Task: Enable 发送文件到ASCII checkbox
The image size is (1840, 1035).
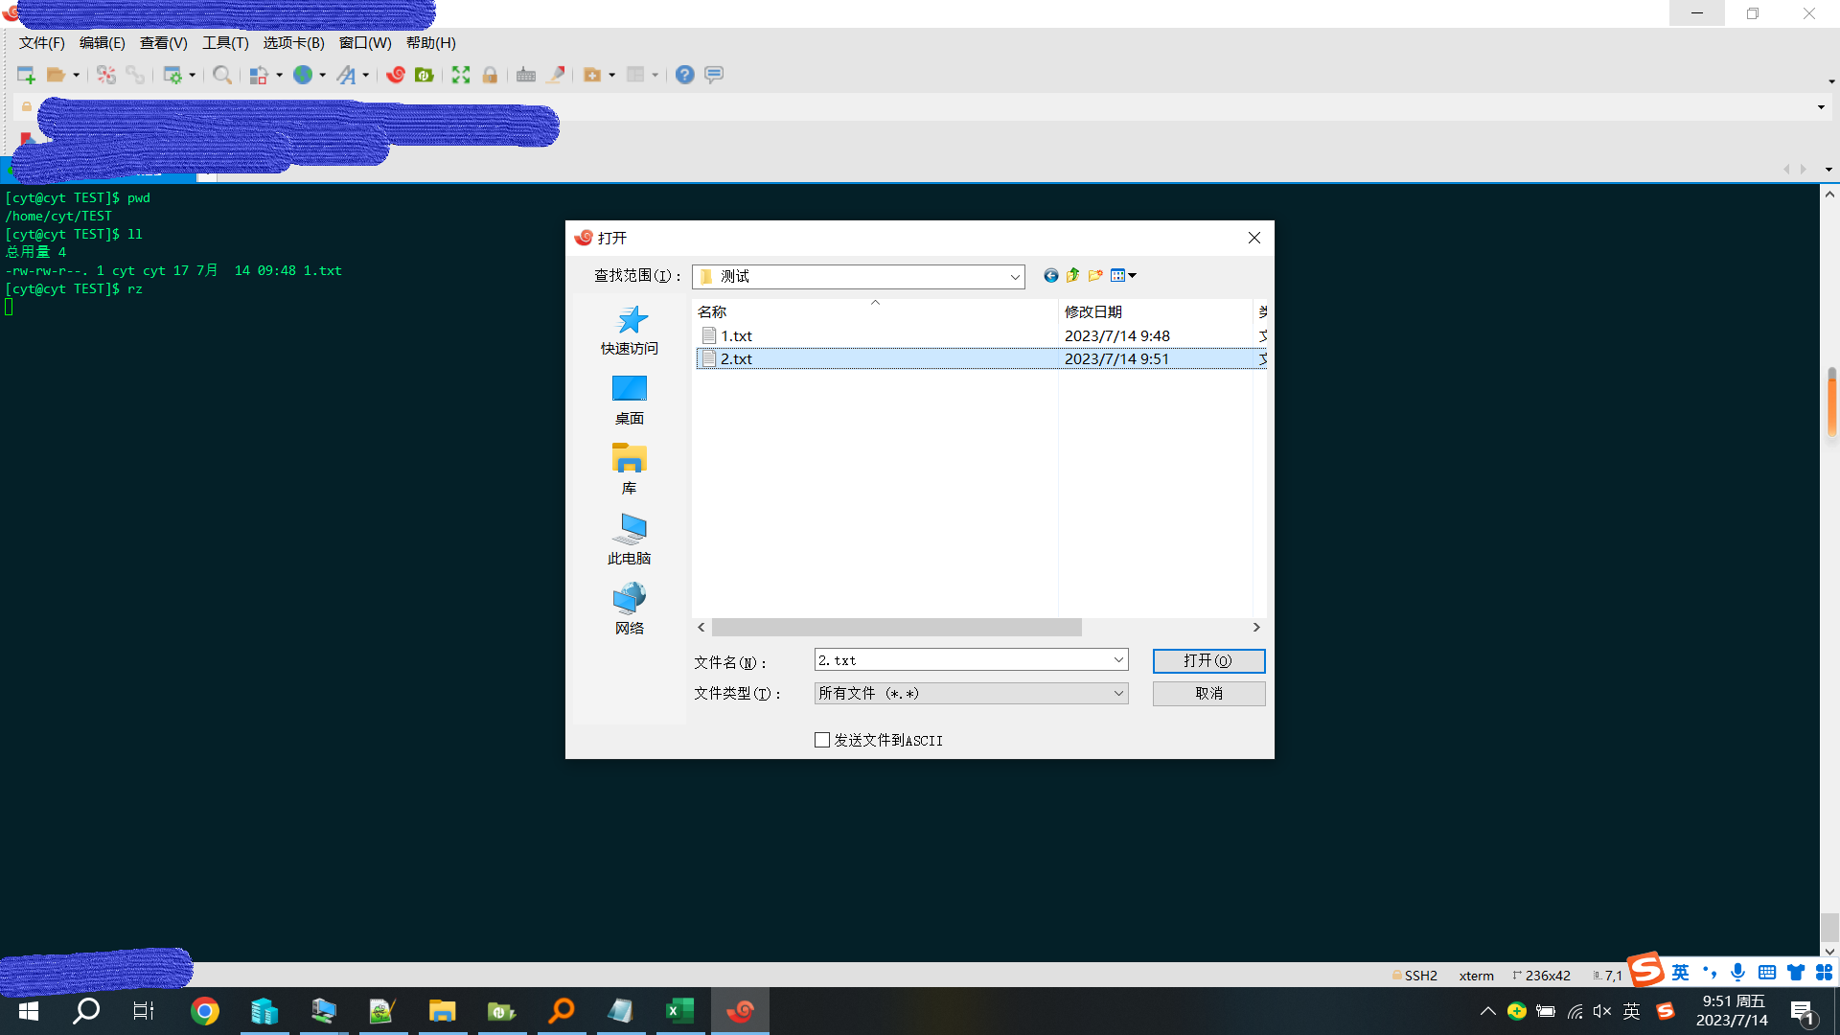Action: [x=822, y=740]
